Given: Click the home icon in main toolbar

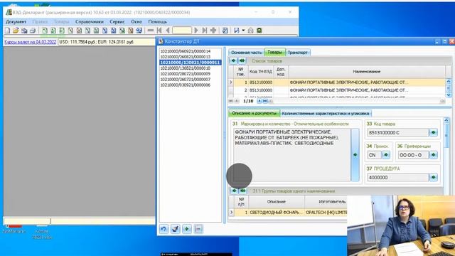Looking at the screenshot, I should tap(250, 30).
